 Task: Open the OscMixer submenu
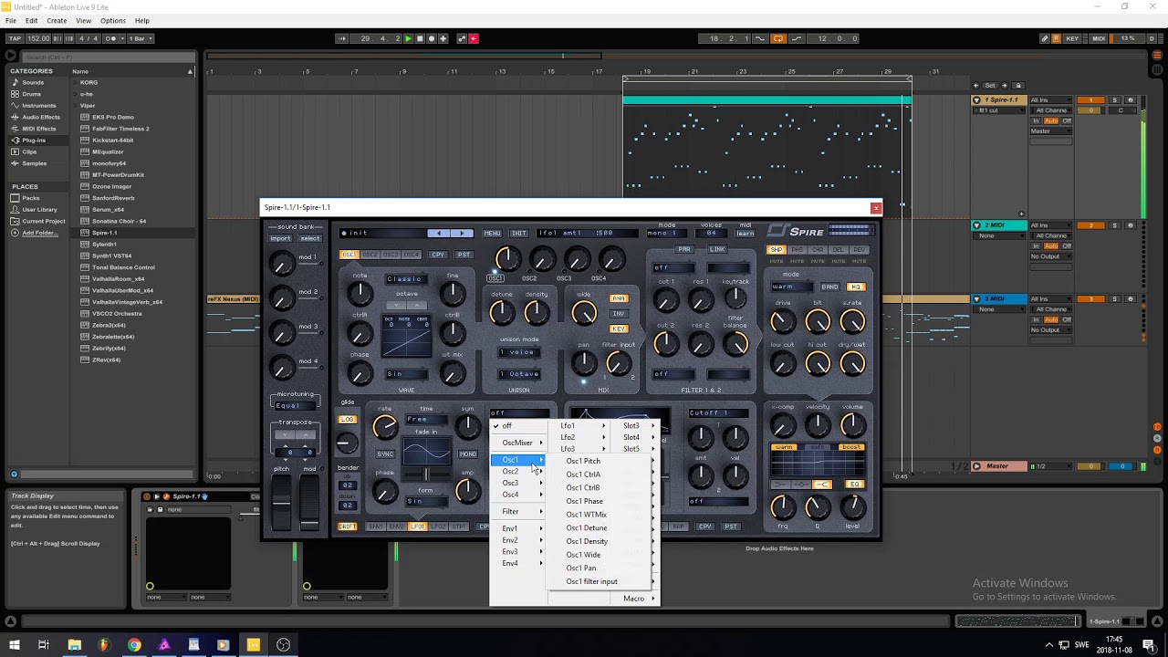(517, 443)
